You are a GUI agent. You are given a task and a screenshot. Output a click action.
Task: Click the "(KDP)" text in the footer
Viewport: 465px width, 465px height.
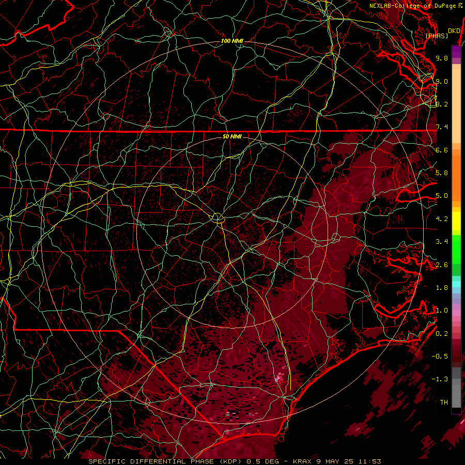(x=233, y=461)
